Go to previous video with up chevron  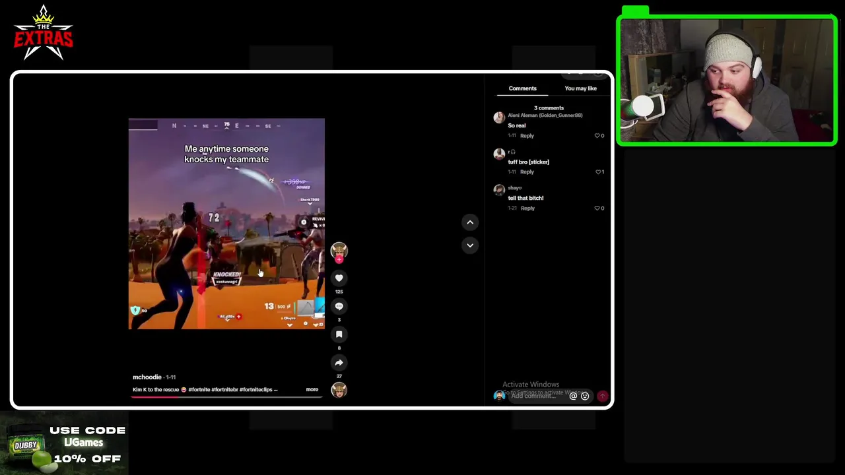point(470,222)
